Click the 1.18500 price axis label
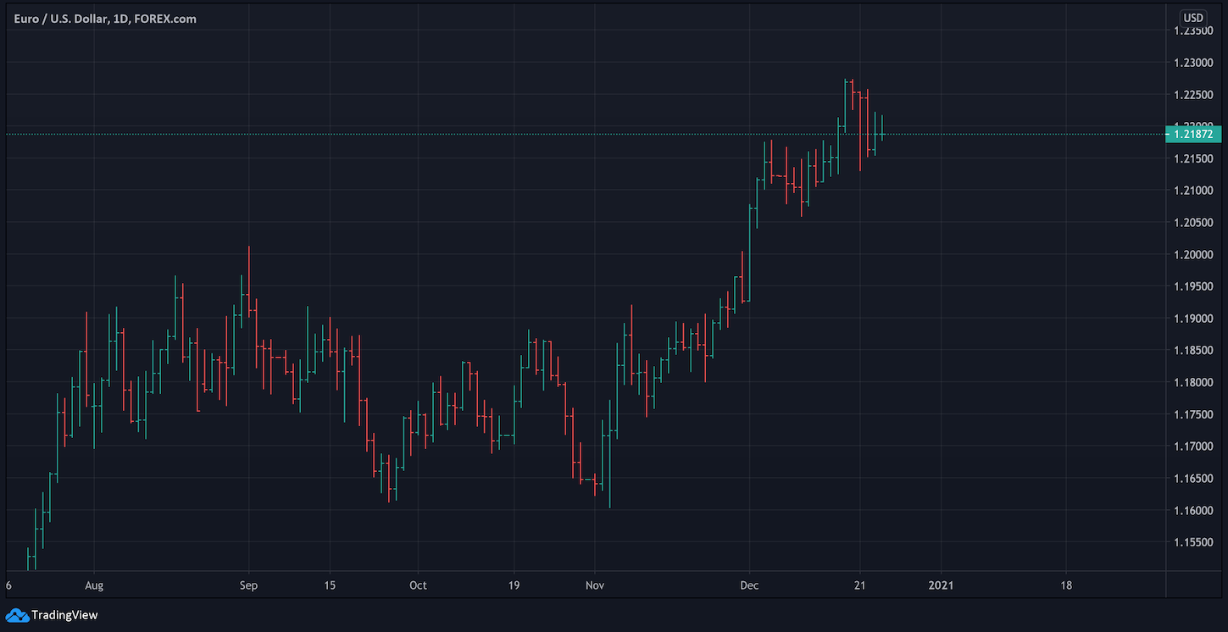1228x632 pixels. (x=1193, y=351)
